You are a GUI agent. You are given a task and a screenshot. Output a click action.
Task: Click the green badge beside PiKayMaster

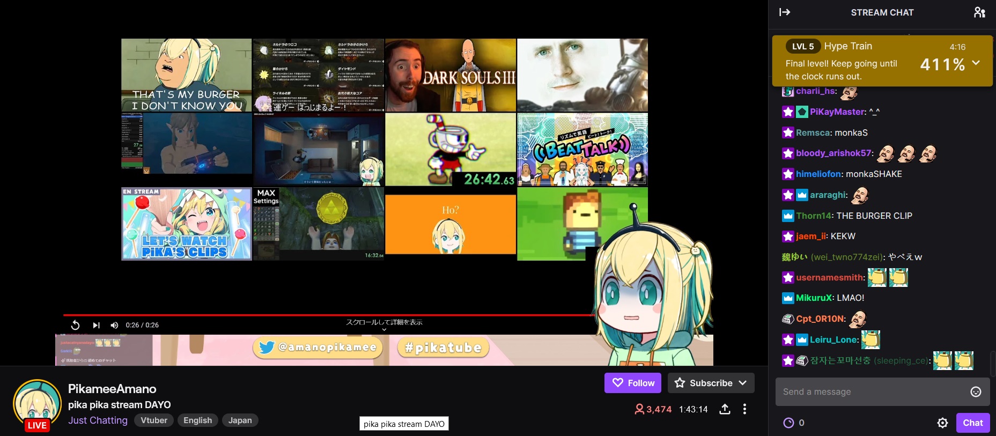click(x=802, y=112)
